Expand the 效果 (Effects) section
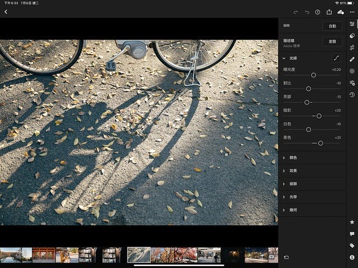This screenshot has width=358, height=268. pyautogui.click(x=284, y=170)
